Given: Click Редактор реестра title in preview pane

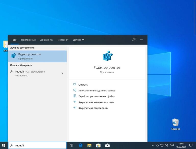Looking at the screenshot, I should [x=107, y=67].
